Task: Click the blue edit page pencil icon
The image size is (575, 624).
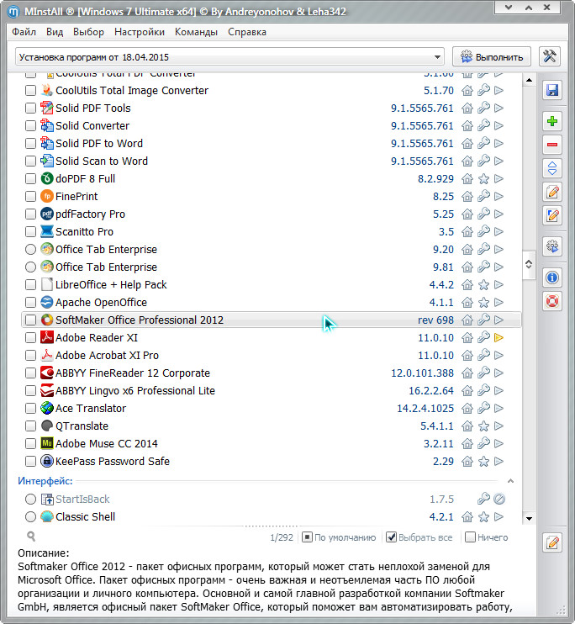Action: (552, 215)
